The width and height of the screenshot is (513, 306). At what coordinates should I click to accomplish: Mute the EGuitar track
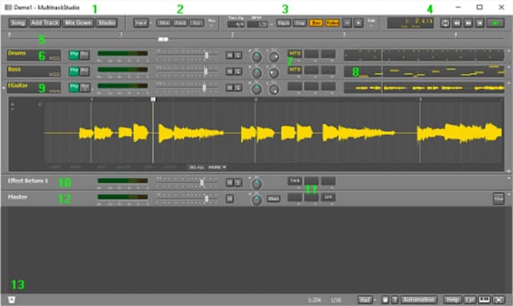tap(230, 87)
